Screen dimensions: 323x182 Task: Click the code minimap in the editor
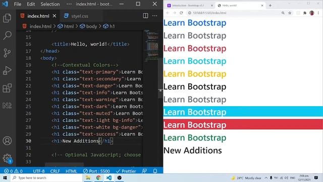coord(152,45)
